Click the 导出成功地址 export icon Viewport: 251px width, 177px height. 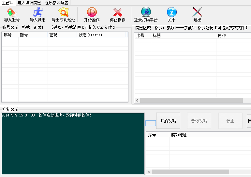(x=63, y=13)
